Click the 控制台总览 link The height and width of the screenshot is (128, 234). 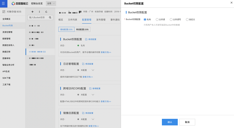pyautogui.click(x=37, y=3)
